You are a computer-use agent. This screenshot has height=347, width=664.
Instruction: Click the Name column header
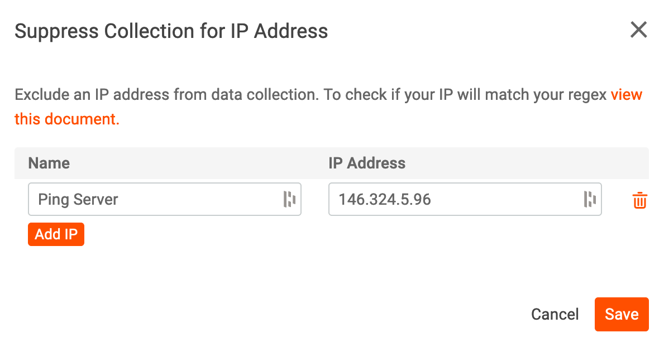click(49, 163)
